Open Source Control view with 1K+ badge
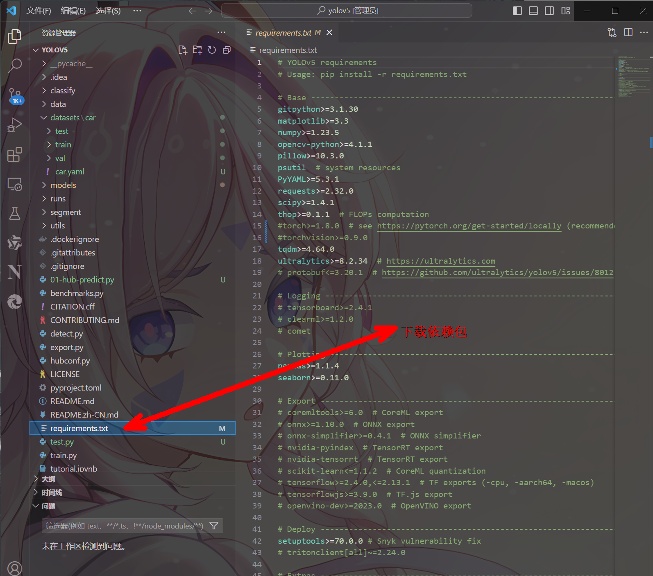This screenshot has width=653, height=576. 15,96
